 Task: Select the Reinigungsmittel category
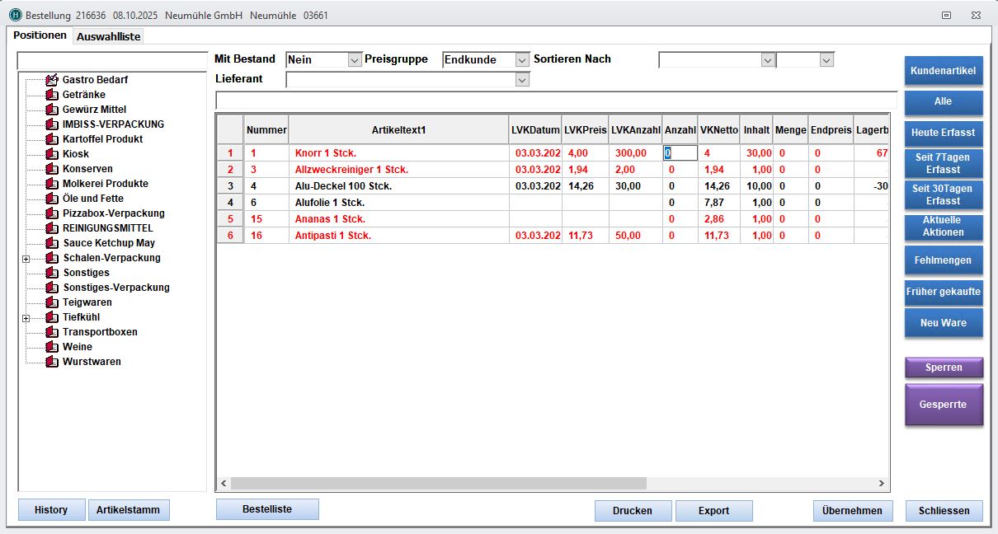pos(107,228)
